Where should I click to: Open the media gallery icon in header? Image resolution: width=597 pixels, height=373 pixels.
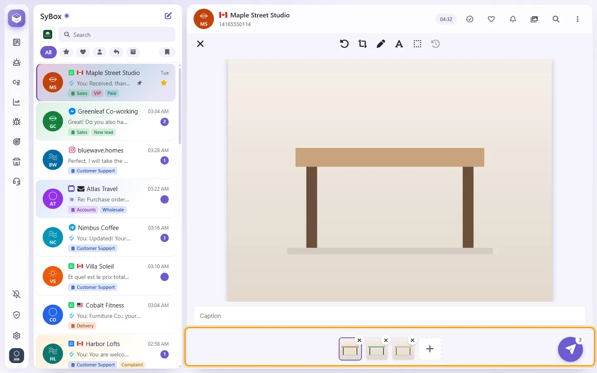click(x=534, y=19)
